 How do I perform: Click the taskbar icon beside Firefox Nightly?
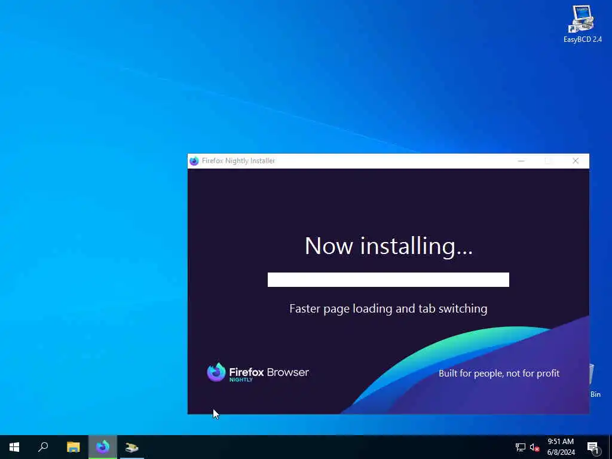pos(132,447)
